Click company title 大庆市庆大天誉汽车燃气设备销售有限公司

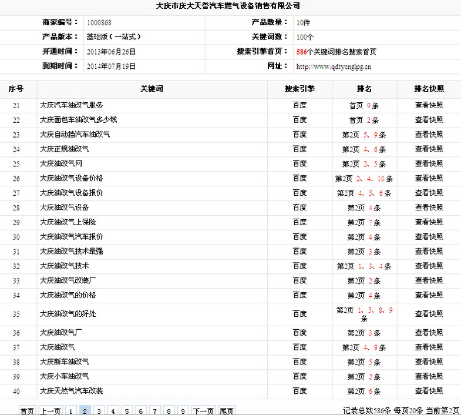228,6
